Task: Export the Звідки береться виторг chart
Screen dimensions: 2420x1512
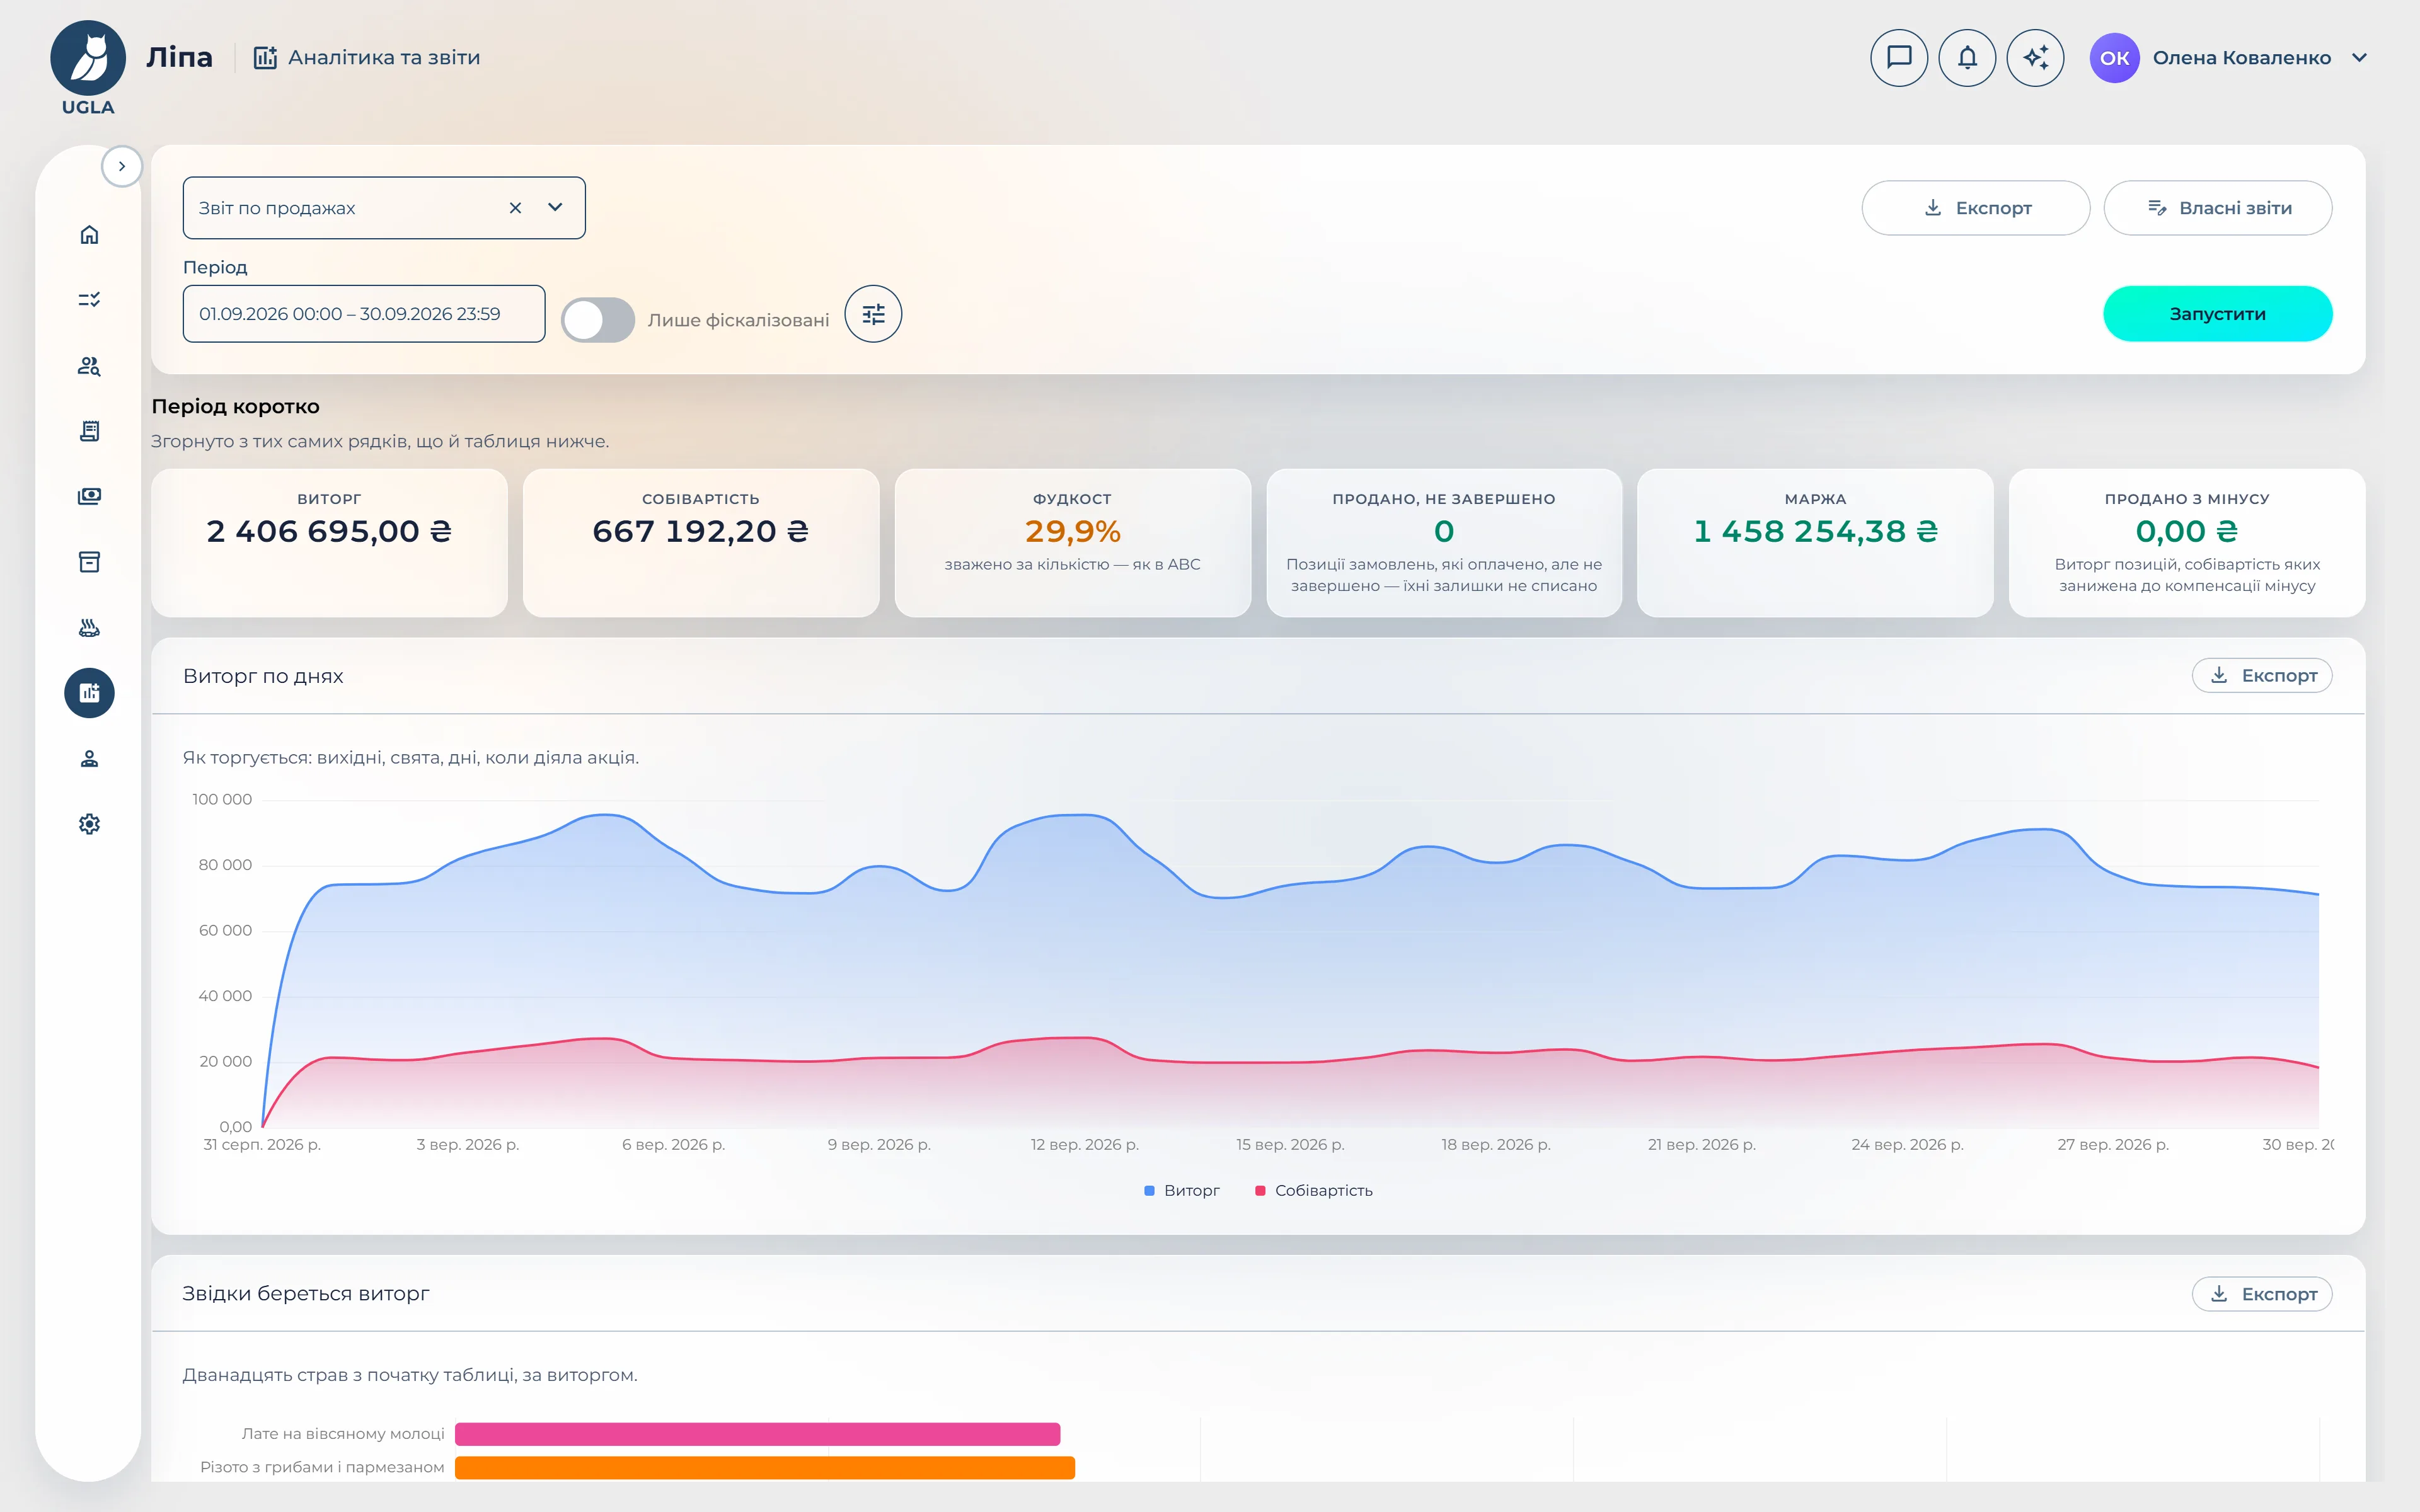Action: pyautogui.click(x=2262, y=1294)
